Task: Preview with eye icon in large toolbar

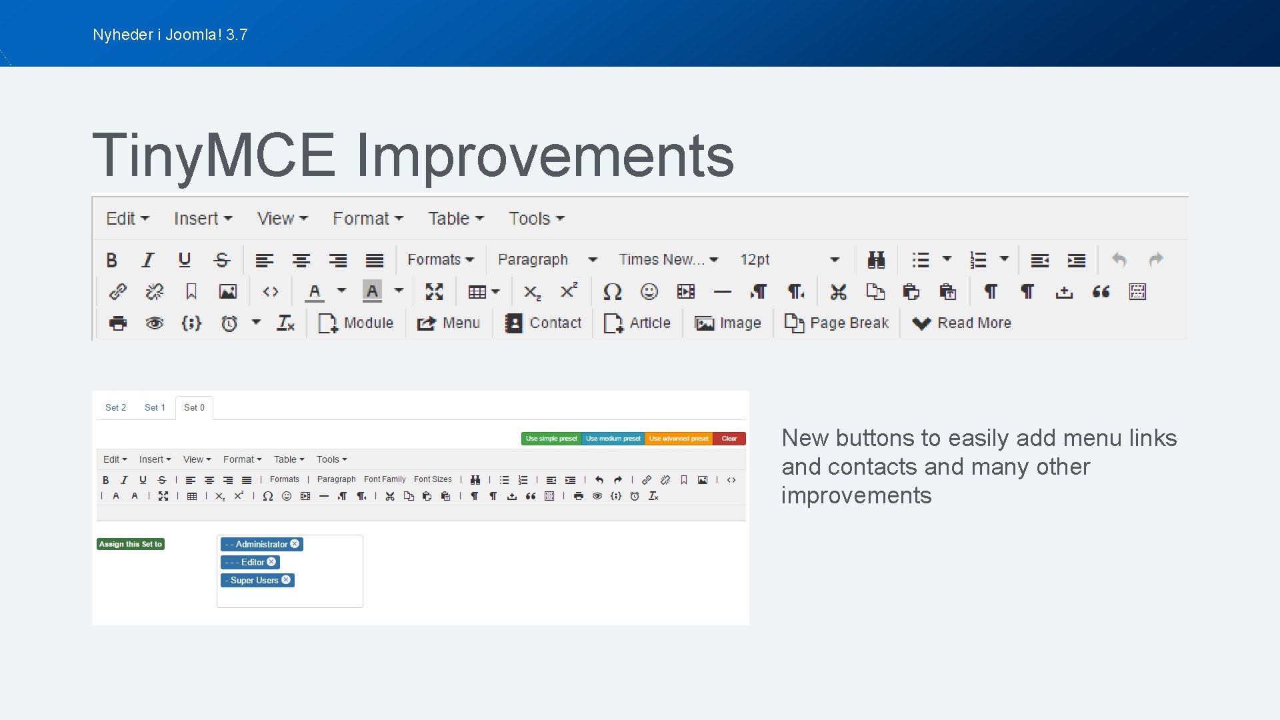Action: click(x=155, y=323)
